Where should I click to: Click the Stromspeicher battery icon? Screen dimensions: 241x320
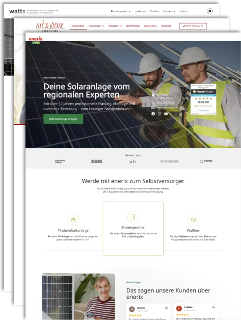[133, 217]
